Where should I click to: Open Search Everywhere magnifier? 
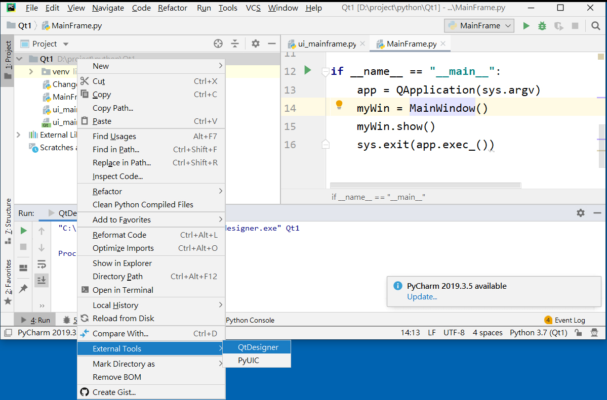point(595,26)
